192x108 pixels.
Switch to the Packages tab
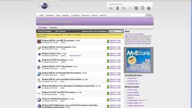(42, 27)
